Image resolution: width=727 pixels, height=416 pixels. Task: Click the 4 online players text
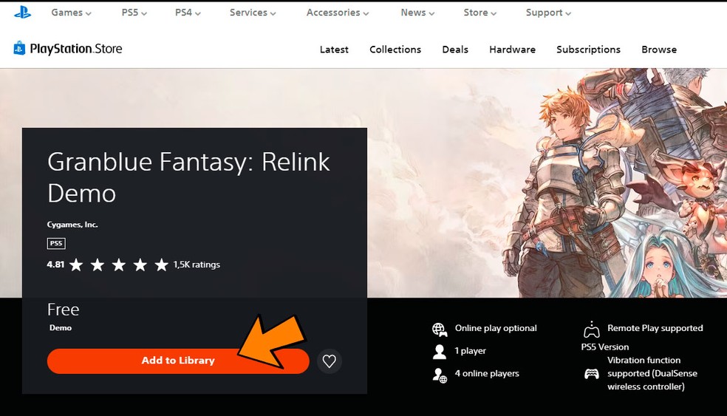487,373
